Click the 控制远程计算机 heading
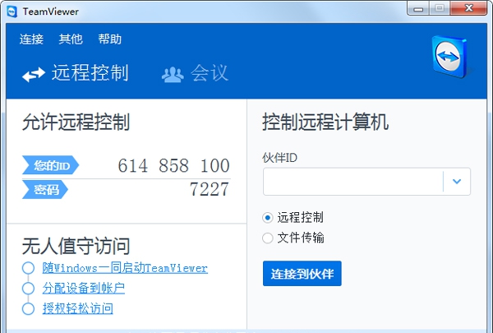Viewport: 493px width, 333px height. coord(325,122)
